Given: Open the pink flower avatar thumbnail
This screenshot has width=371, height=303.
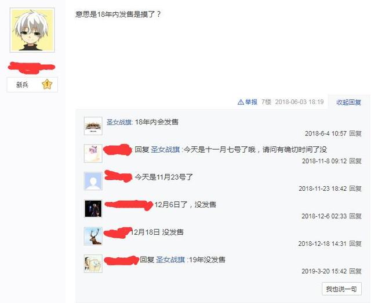Looking at the screenshot, I should point(93,154).
